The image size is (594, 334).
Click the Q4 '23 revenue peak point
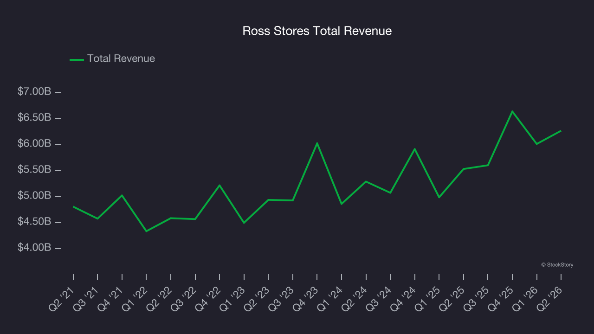click(317, 143)
